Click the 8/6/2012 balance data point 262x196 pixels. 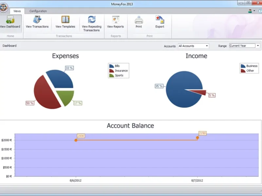(x=76, y=140)
